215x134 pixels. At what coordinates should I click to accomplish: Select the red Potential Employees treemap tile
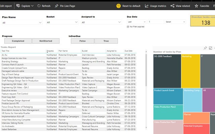click(x=196, y=129)
